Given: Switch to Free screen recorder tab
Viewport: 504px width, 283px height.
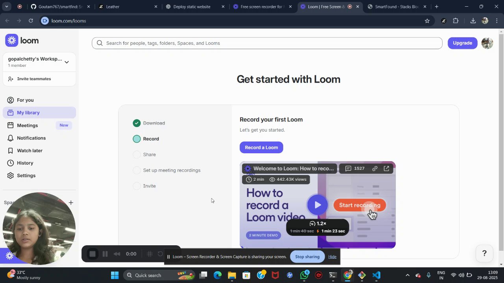Looking at the screenshot, I should point(262,7).
